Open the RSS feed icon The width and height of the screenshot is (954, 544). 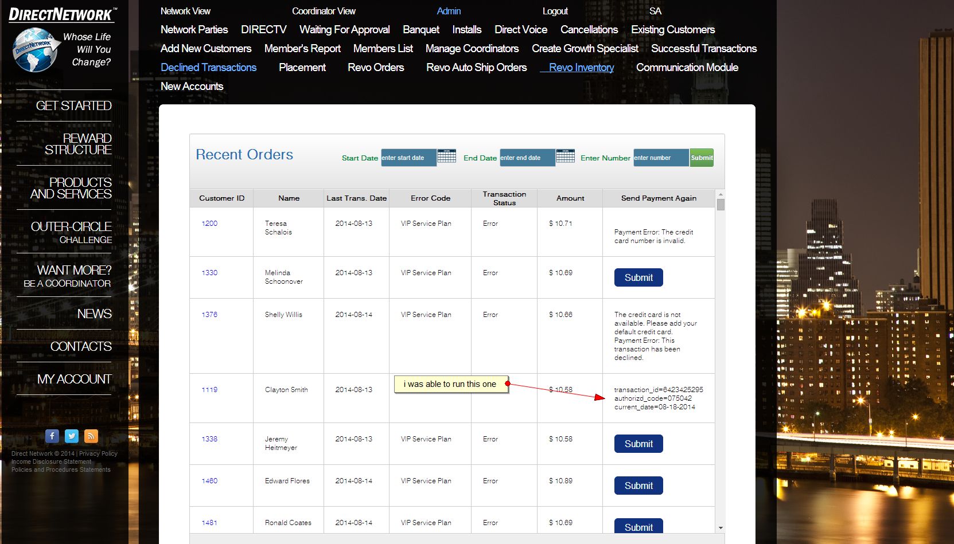pyautogui.click(x=91, y=436)
